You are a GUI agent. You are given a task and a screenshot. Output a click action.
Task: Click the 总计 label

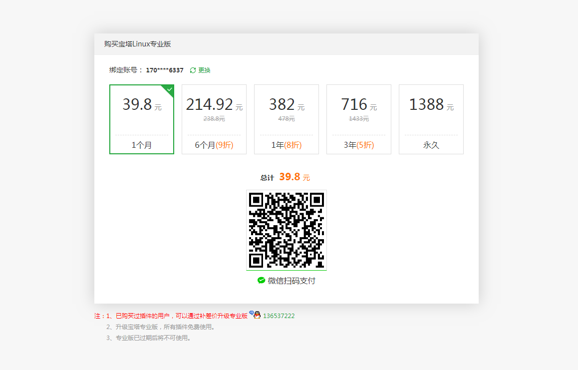267,178
